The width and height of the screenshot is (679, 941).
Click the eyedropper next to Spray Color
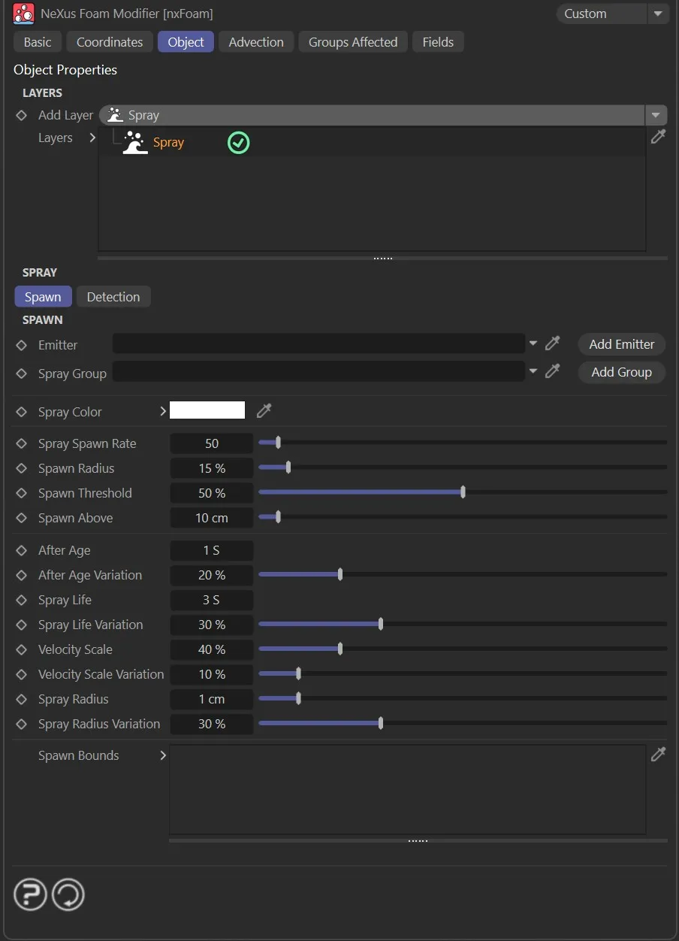click(264, 410)
